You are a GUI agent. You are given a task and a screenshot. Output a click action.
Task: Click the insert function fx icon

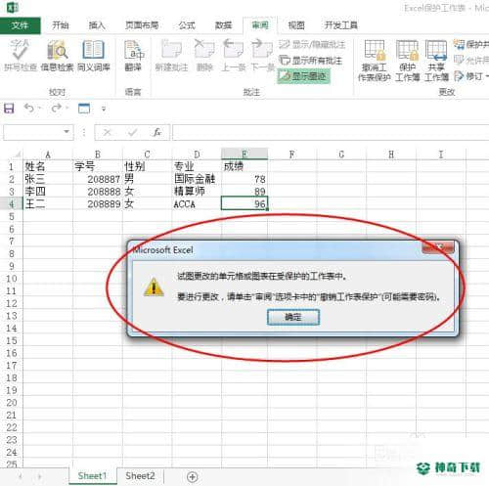tap(156, 132)
